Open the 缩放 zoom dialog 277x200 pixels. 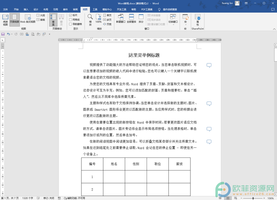[x=90, y=20]
